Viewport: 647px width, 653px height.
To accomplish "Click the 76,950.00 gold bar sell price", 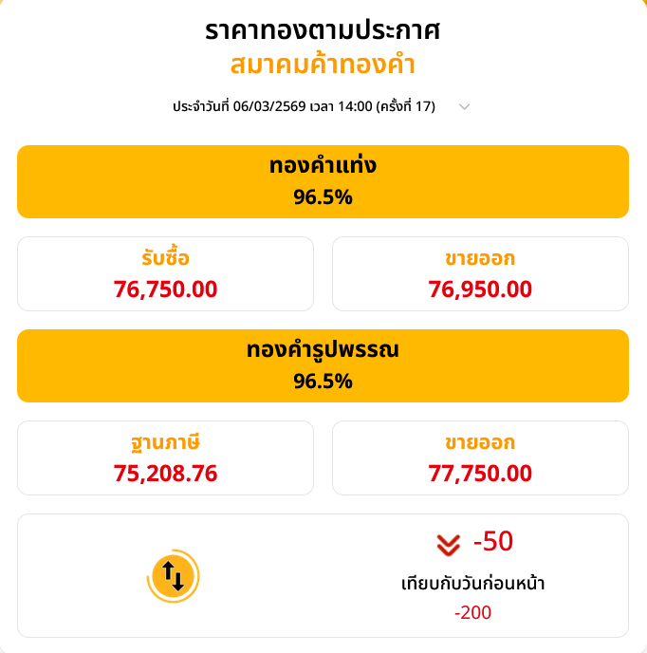I will pos(480,289).
